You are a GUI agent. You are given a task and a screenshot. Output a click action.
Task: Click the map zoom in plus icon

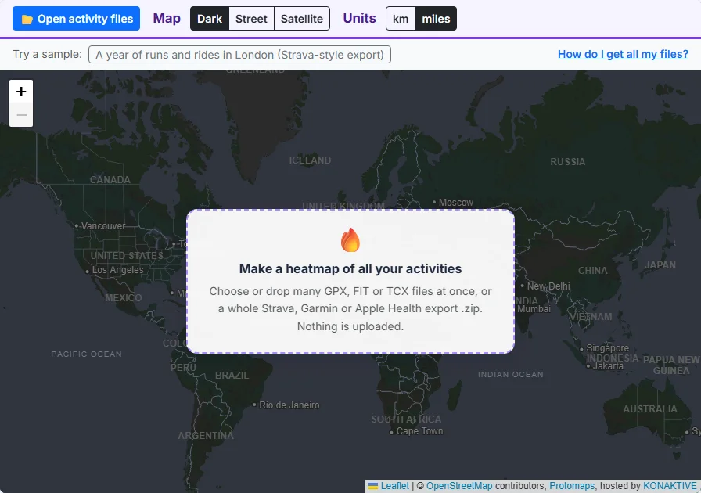click(21, 92)
